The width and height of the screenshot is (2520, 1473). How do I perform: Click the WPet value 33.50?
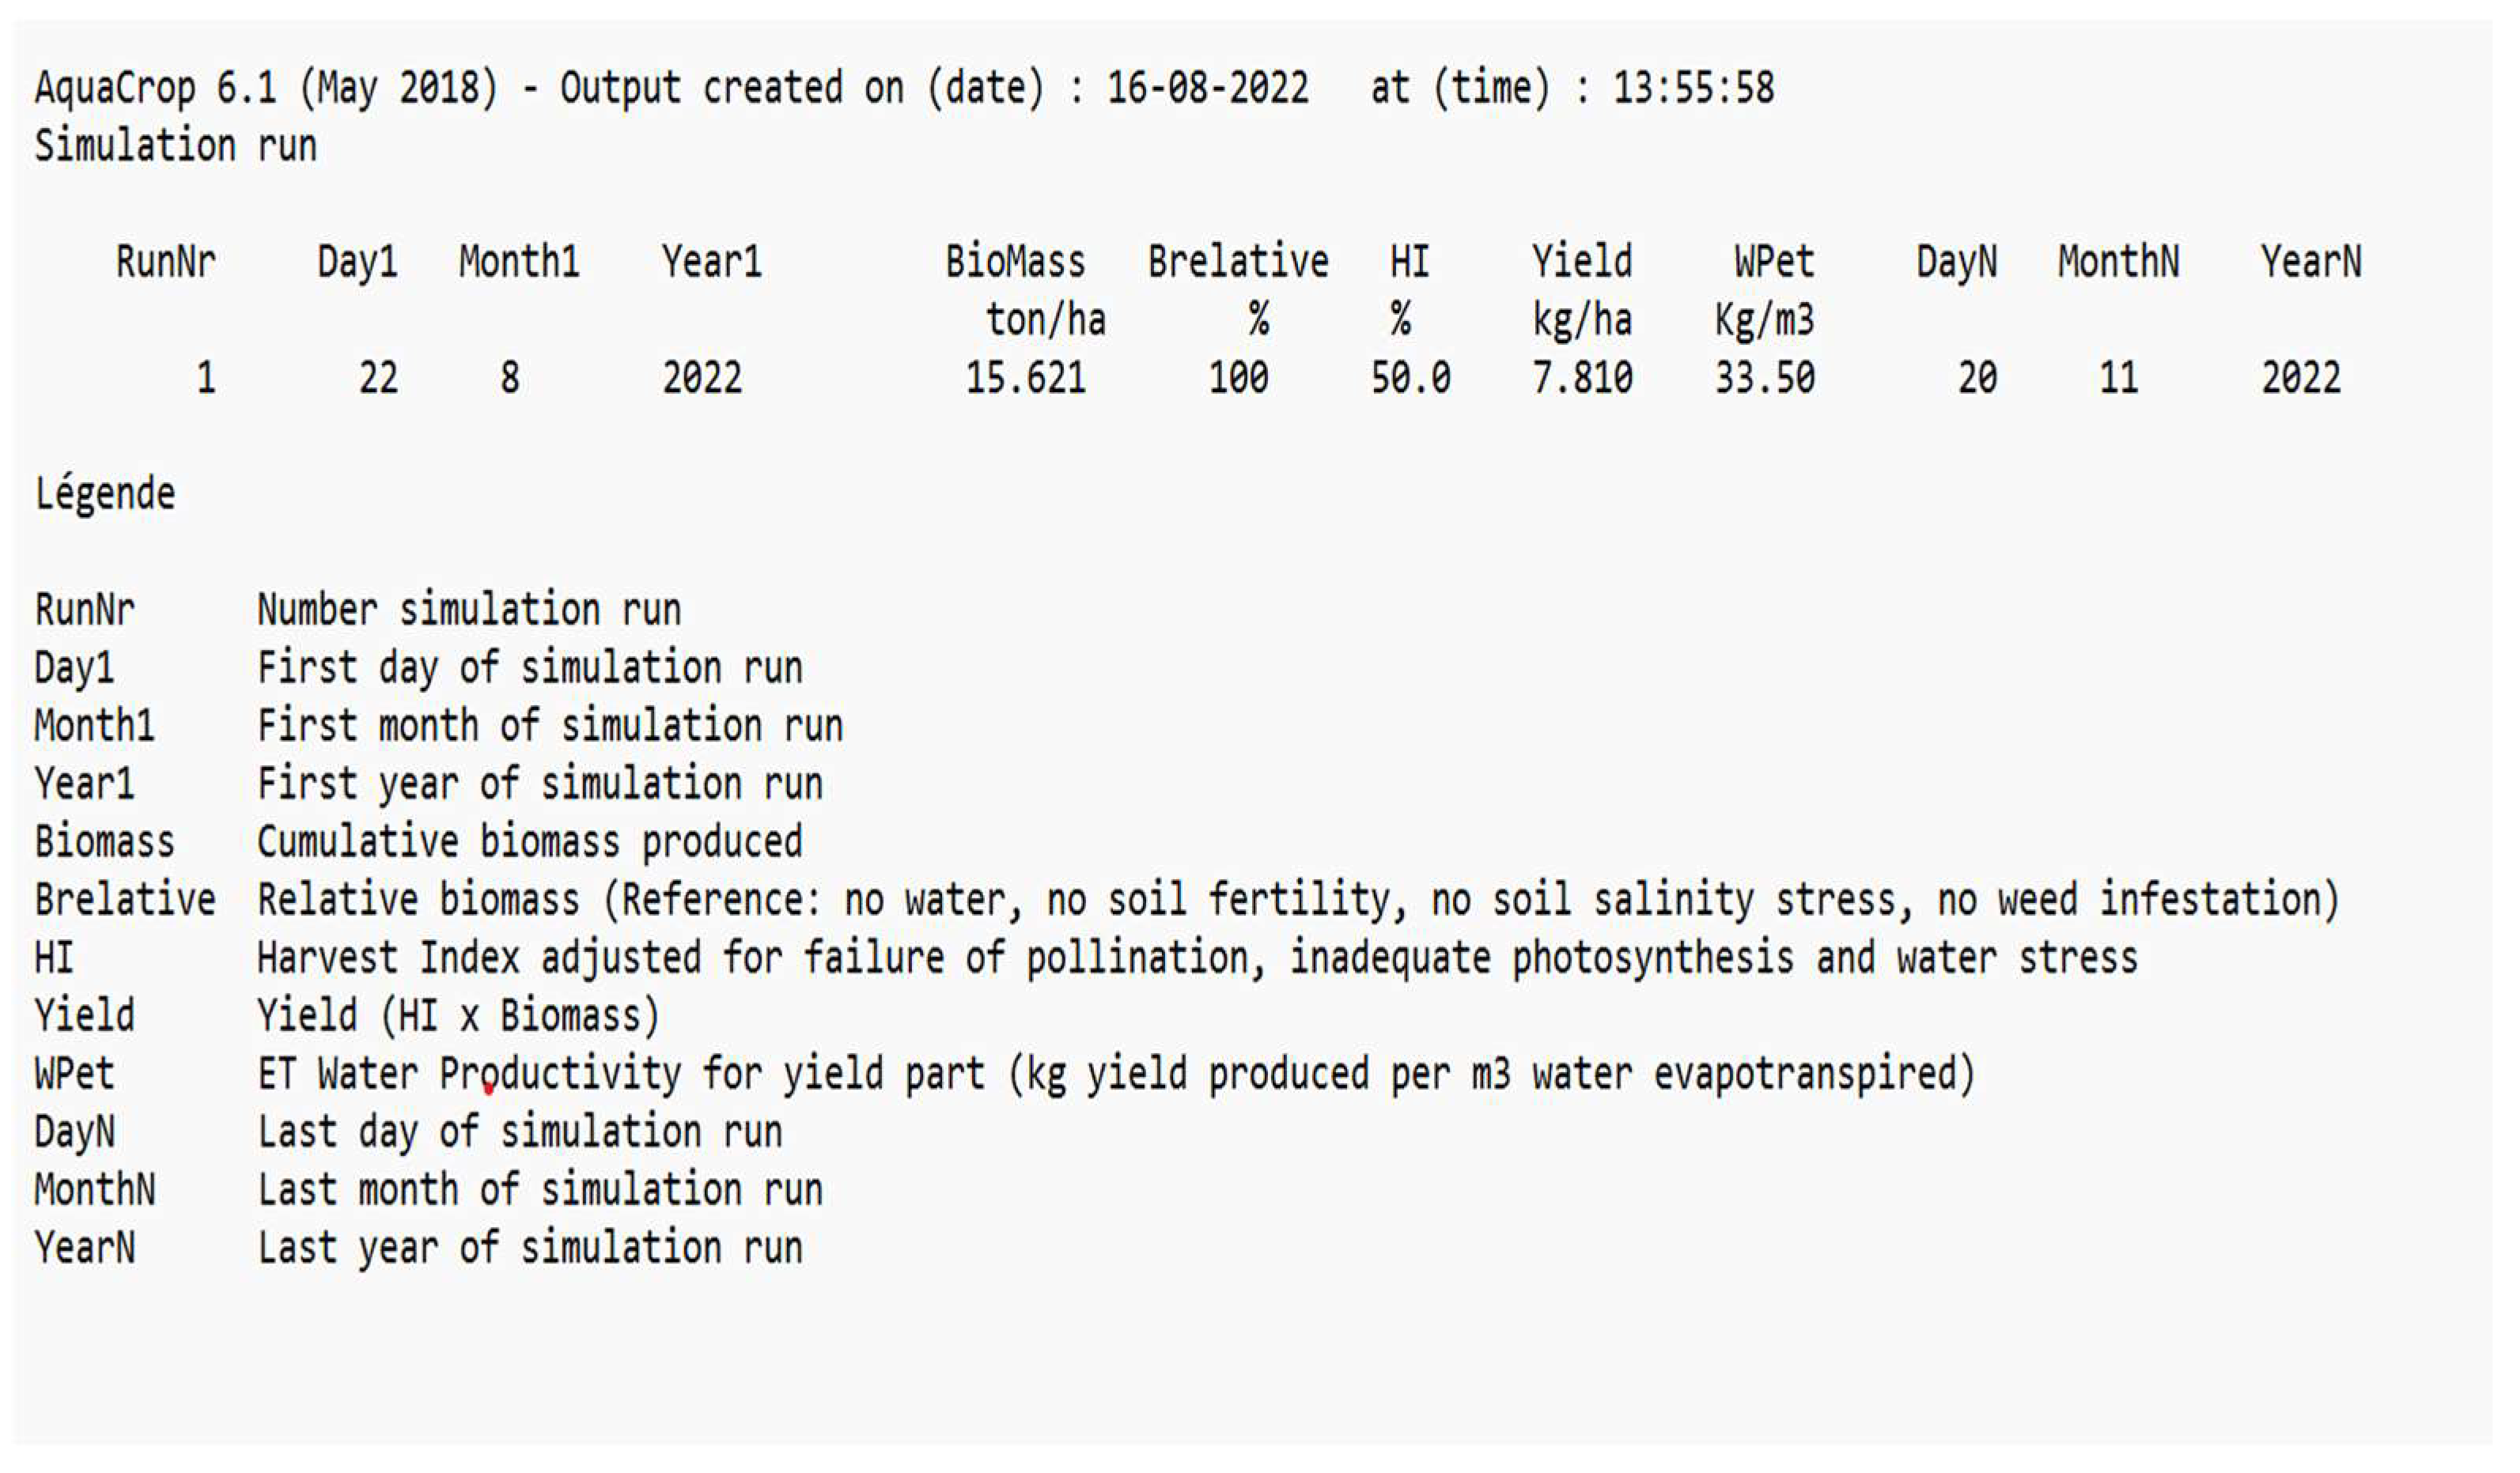[1764, 379]
